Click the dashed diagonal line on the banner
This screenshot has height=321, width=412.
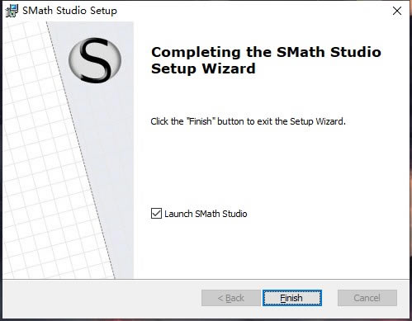click(81, 150)
